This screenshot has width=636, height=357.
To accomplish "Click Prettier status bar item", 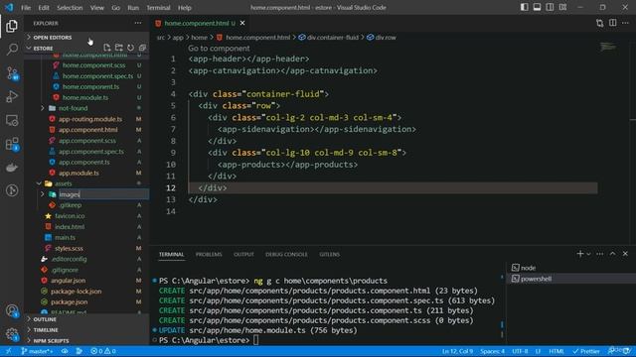I will tap(586, 351).
